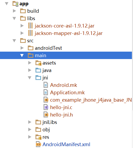Click the res resource folder icon

(38, 137)
